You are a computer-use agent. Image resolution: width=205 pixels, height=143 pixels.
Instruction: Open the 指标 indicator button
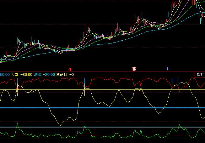click(200, 75)
